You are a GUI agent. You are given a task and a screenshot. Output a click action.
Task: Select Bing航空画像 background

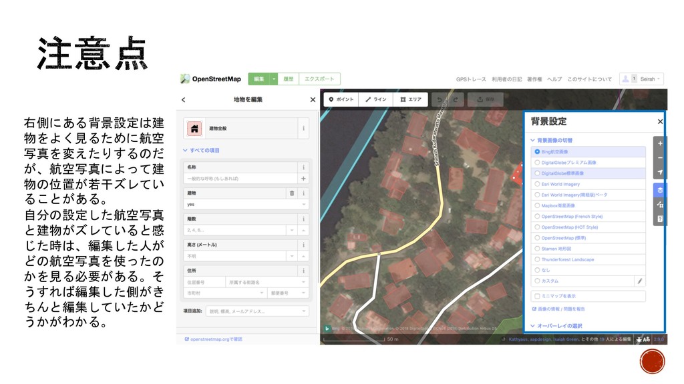588,152
